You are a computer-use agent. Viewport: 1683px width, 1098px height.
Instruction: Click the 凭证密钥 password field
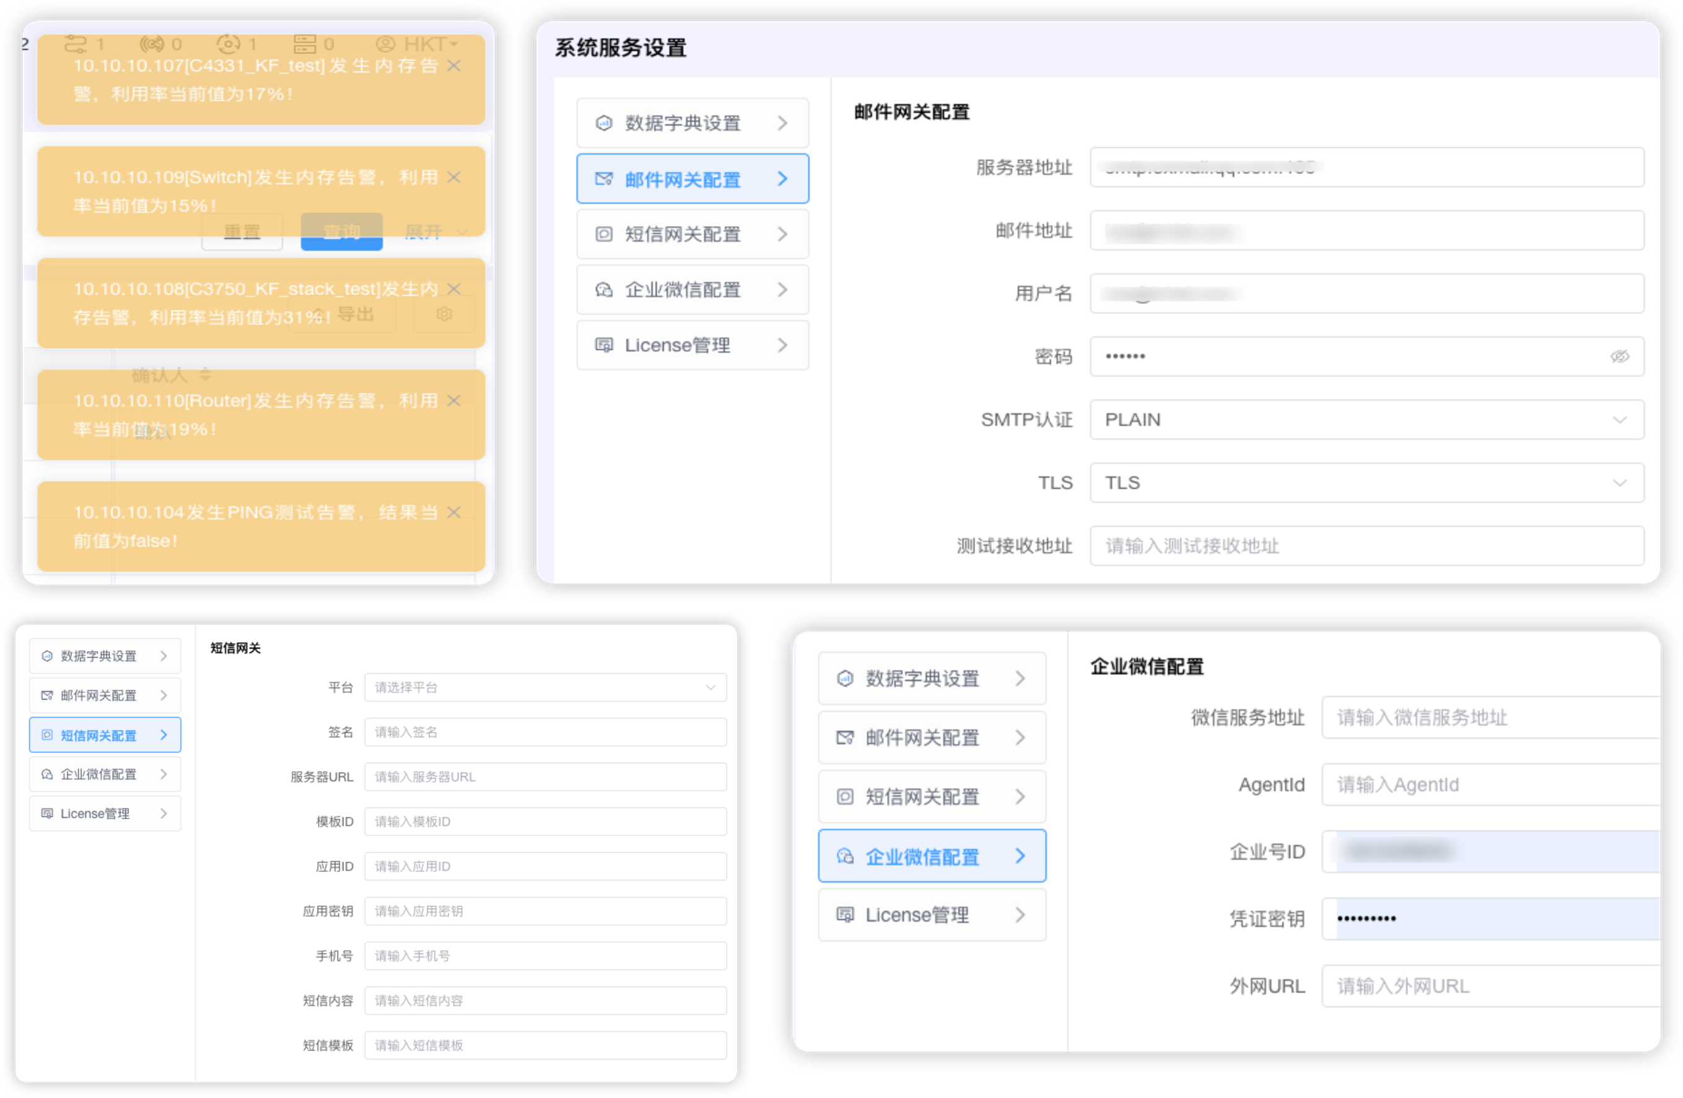click(1490, 919)
